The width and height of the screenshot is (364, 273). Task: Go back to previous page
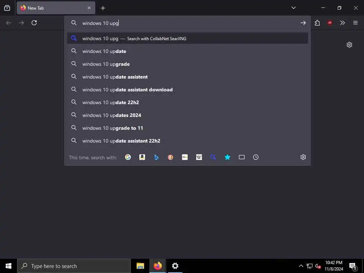pyautogui.click(x=9, y=23)
